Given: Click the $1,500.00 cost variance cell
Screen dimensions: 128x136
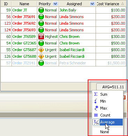Looking at the screenshot, I should coord(111,63).
